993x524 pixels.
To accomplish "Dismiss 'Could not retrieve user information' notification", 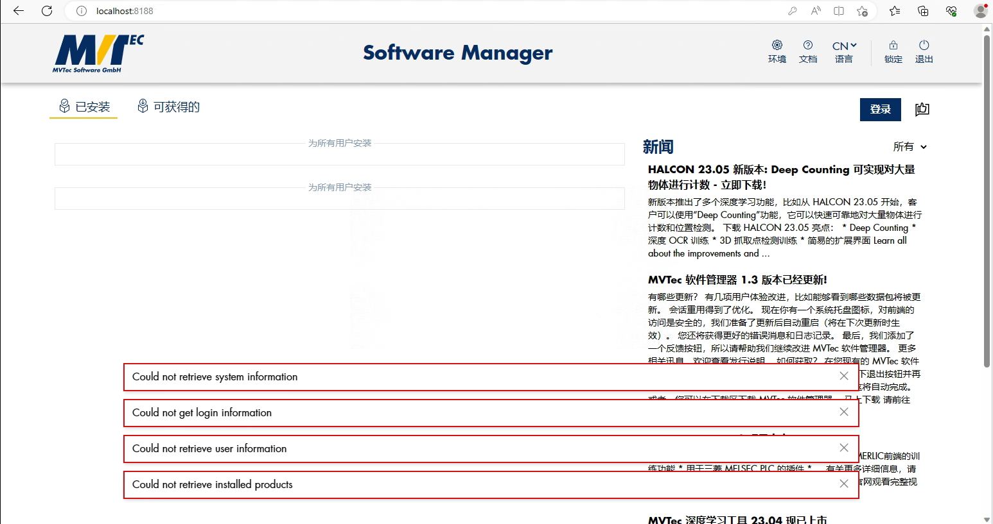I will [x=844, y=448].
